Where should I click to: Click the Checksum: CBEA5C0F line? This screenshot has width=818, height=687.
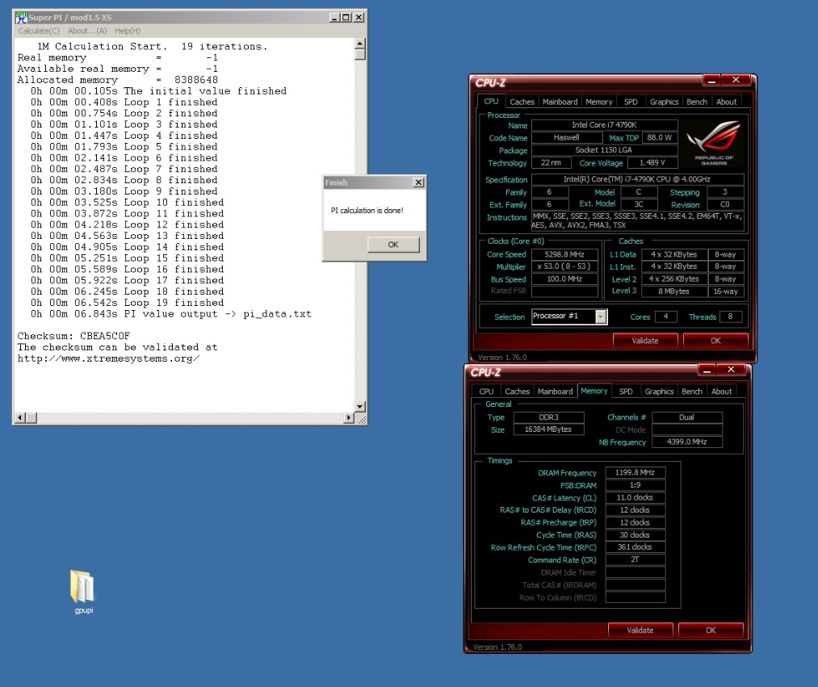click(73, 336)
